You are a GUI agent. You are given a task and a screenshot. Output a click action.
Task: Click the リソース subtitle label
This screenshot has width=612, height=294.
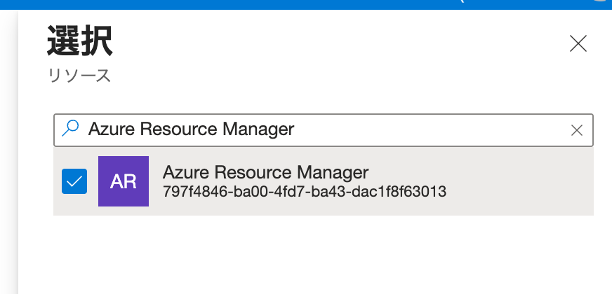(x=79, y=76)
